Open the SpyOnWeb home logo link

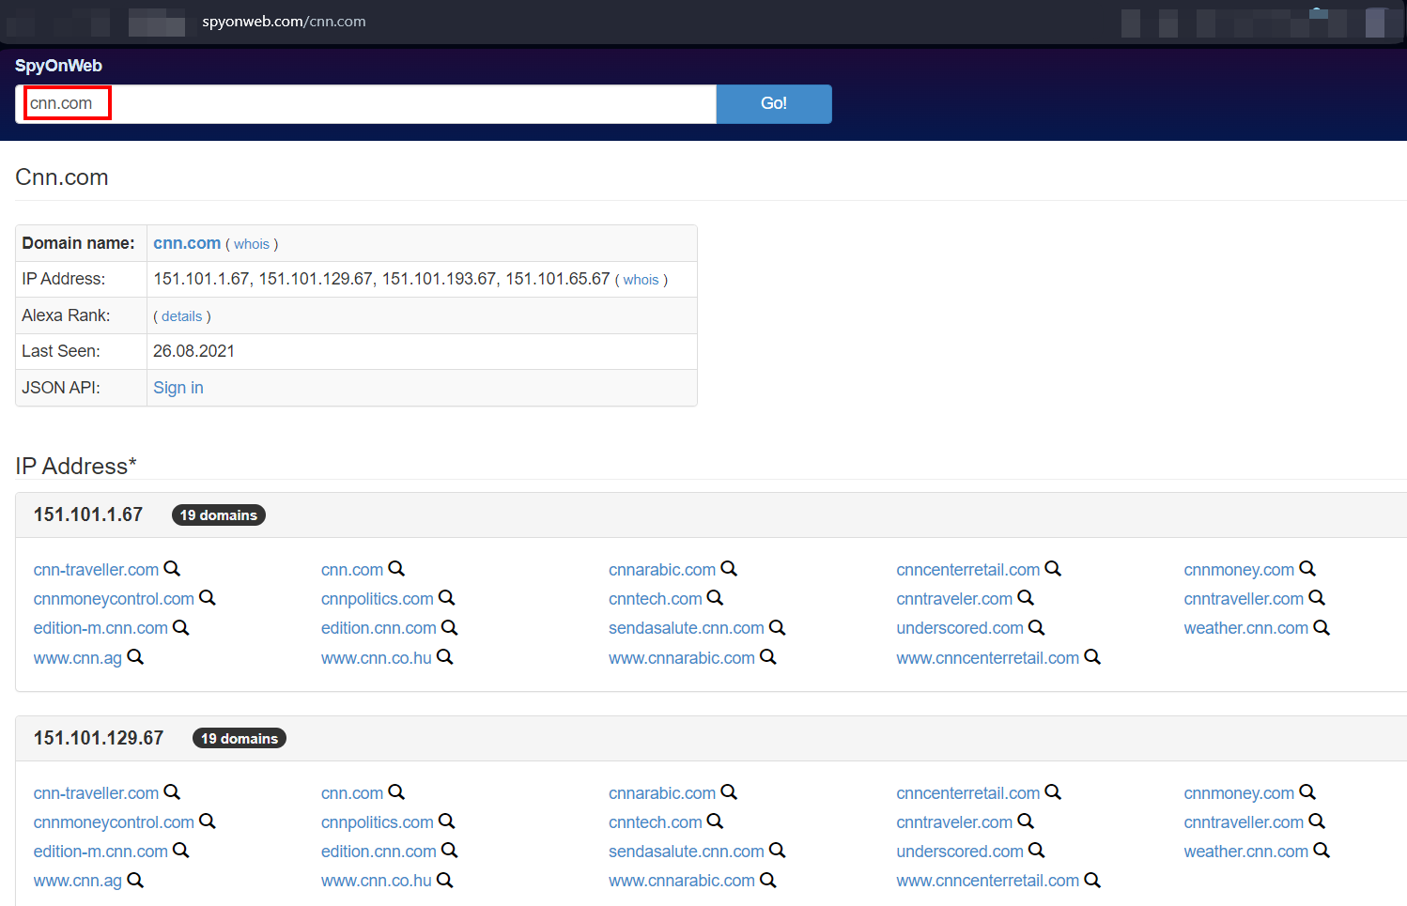point(58,66)
